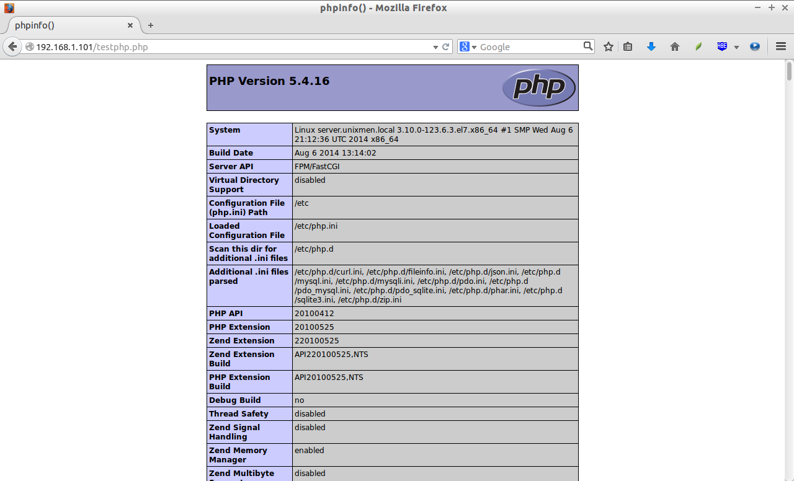Screen dimensions: 794x481
Task: Click the site identity globe icon
Action: (x=29, y=46)
